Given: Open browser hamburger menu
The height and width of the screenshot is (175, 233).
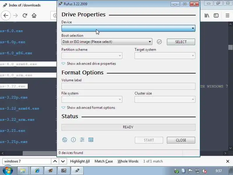Looking at the screenshot, I should (227, 15).
